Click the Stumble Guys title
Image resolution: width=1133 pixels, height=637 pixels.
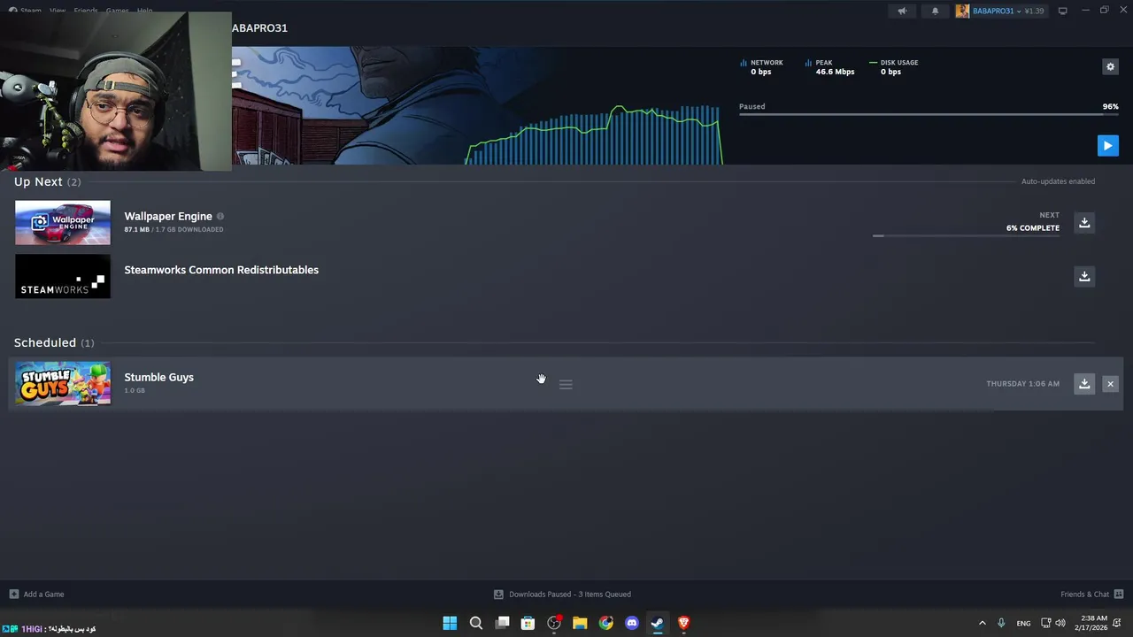point(158,377)
